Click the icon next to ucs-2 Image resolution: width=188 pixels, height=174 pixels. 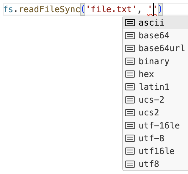click(130, 100)
